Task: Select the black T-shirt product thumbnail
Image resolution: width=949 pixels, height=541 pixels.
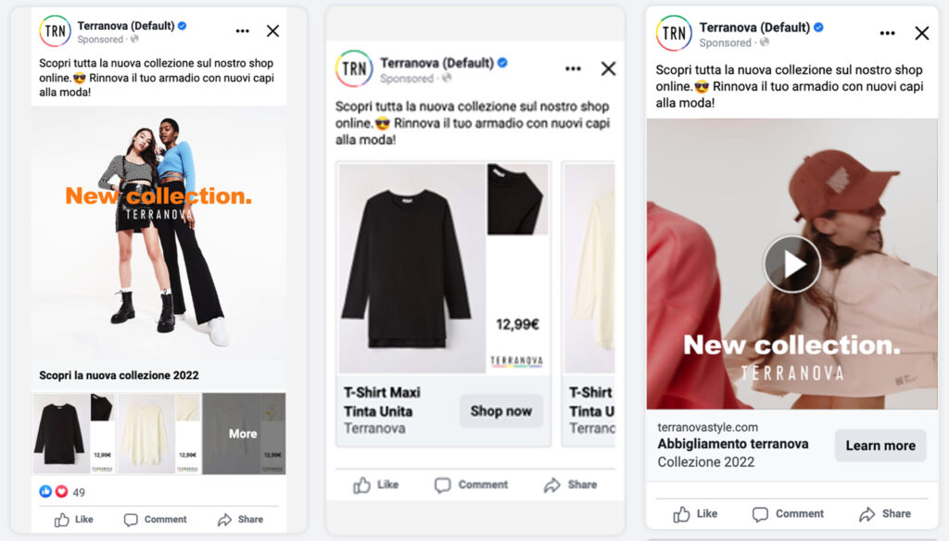Action: click(x=74, y=434)
